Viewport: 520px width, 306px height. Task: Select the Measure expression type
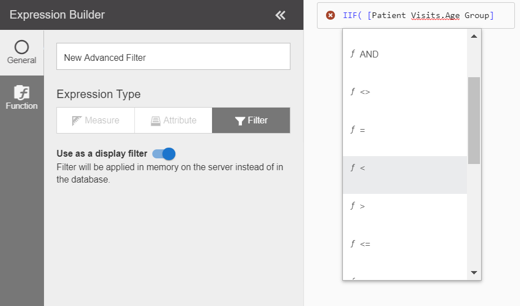pos(95,121)
